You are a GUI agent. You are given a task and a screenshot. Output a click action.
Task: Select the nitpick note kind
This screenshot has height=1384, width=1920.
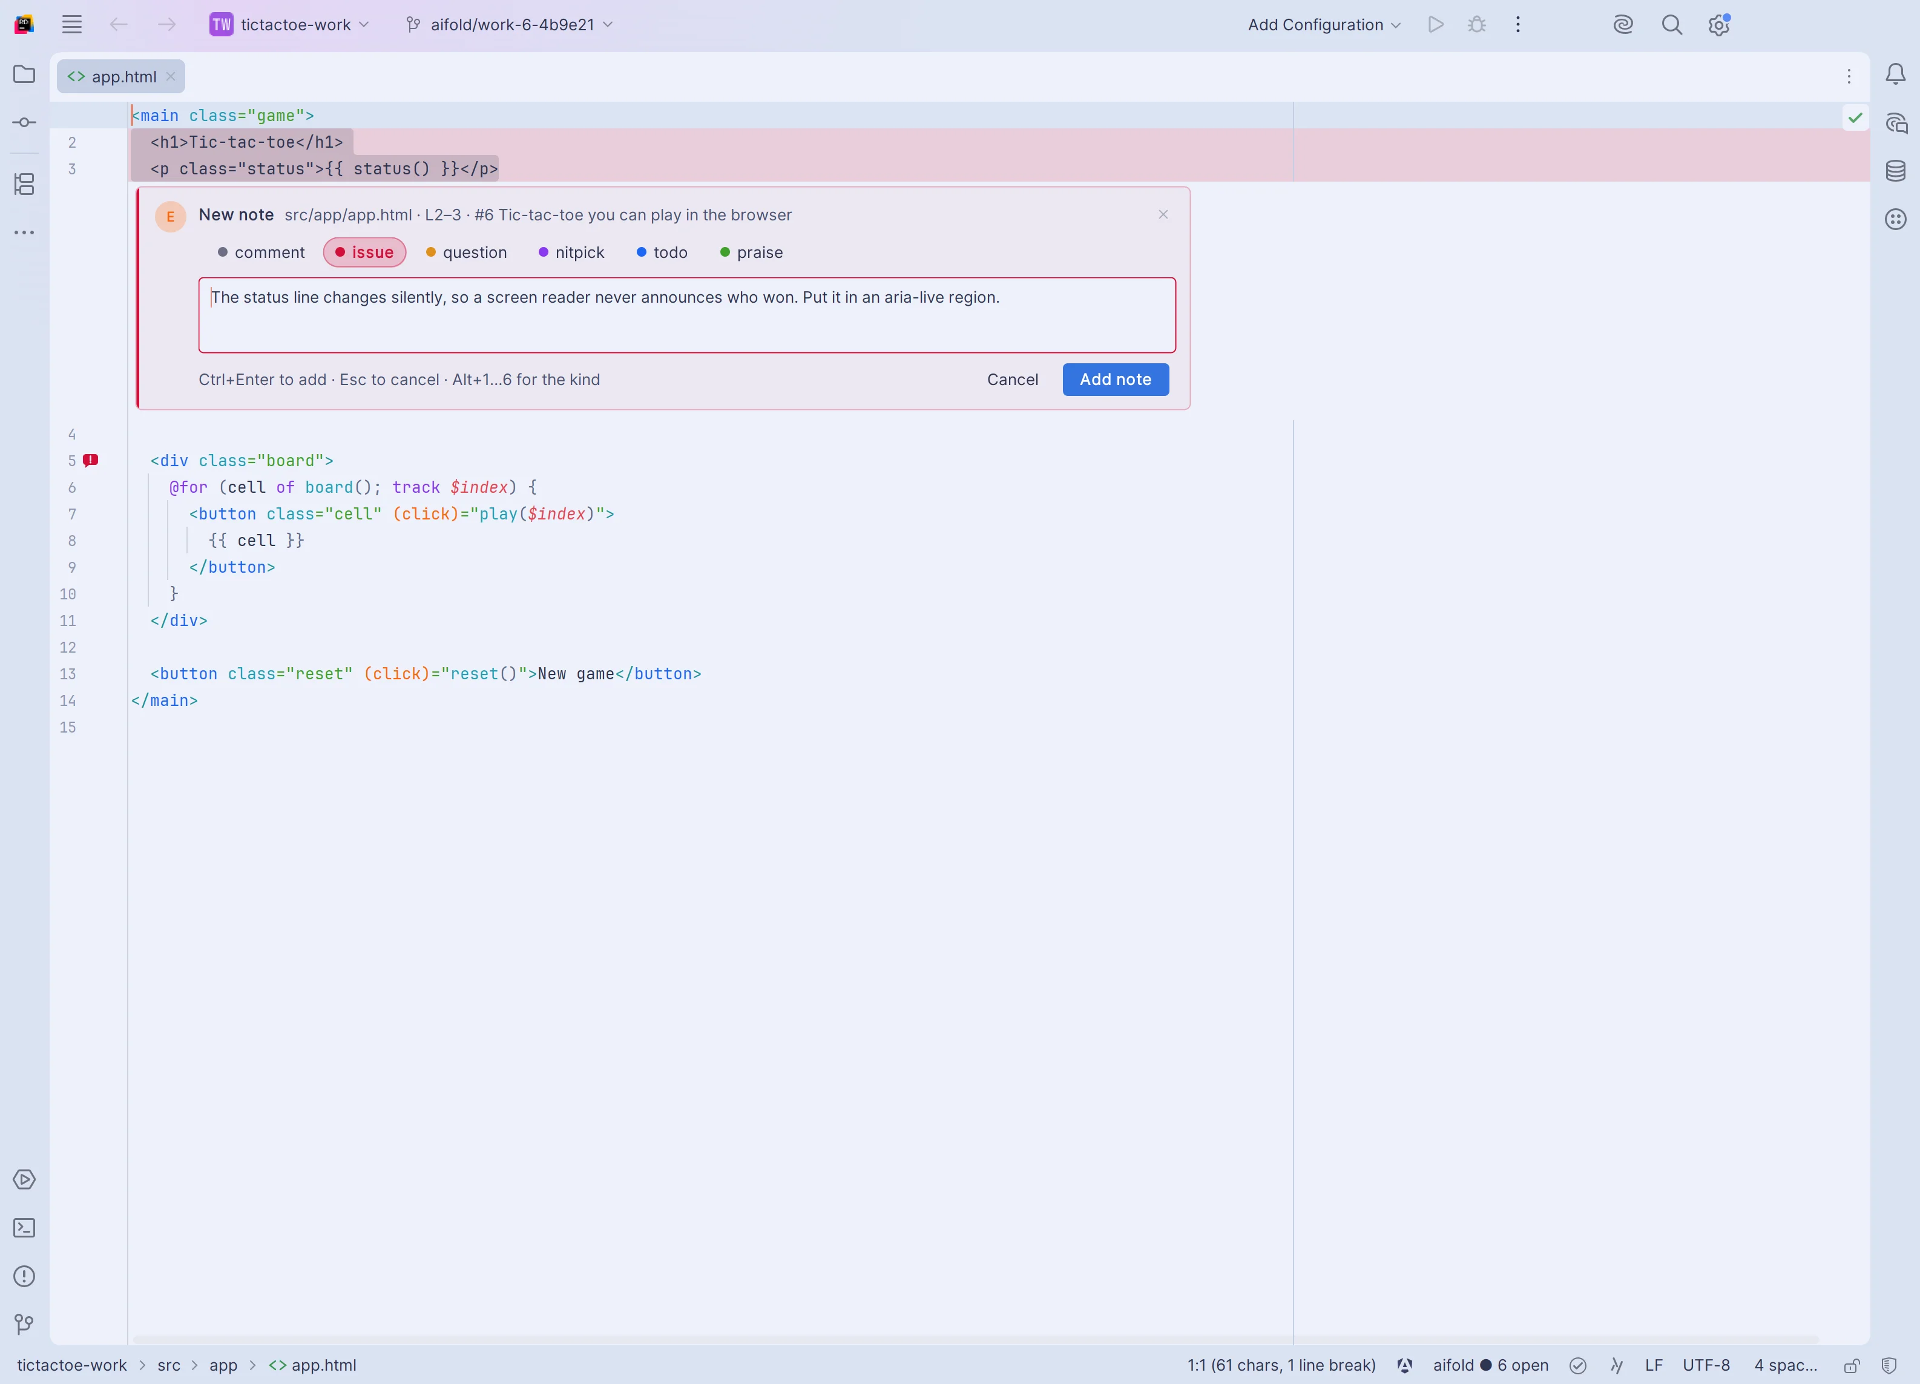571,252
